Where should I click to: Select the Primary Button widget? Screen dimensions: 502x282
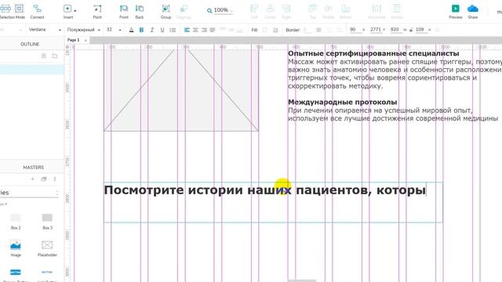(x=16, y=275)
